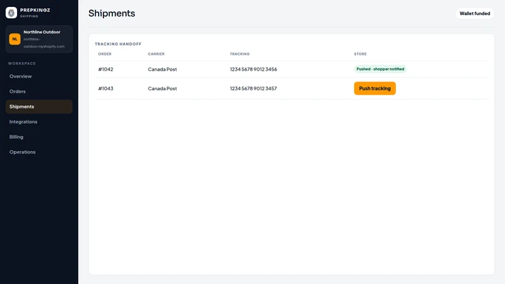Click the northline-outdoor.myshopify.com store URL
Image resolution: width=505 pixels, height=284 pixels.
tap(44, 43)
